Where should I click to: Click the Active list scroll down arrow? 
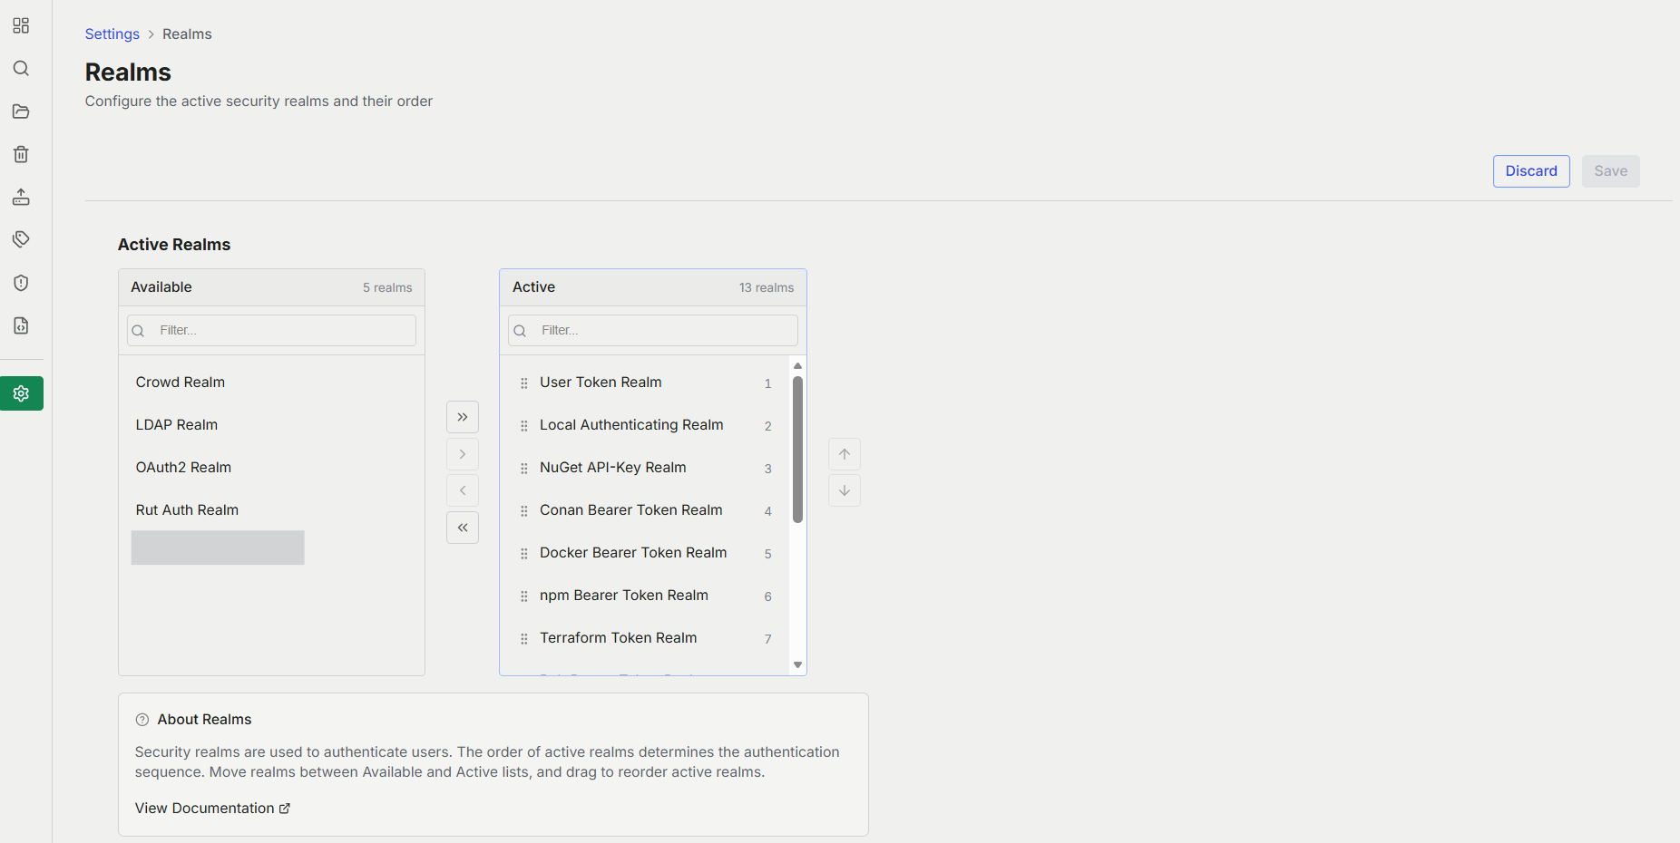[x=798, y=665]
